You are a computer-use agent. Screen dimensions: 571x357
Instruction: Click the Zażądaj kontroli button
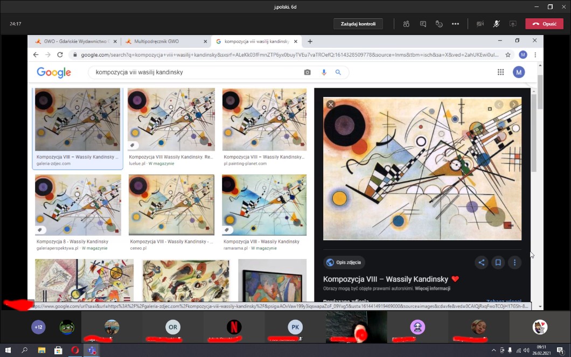pos(358,24)
